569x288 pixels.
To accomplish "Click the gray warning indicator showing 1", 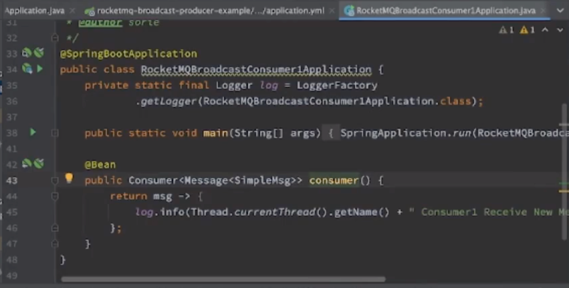I will (507, 30).
